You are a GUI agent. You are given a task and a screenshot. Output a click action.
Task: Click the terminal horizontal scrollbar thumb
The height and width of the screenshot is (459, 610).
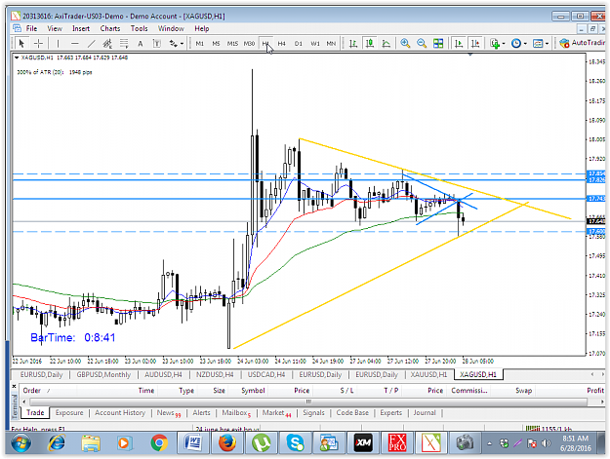308,402
